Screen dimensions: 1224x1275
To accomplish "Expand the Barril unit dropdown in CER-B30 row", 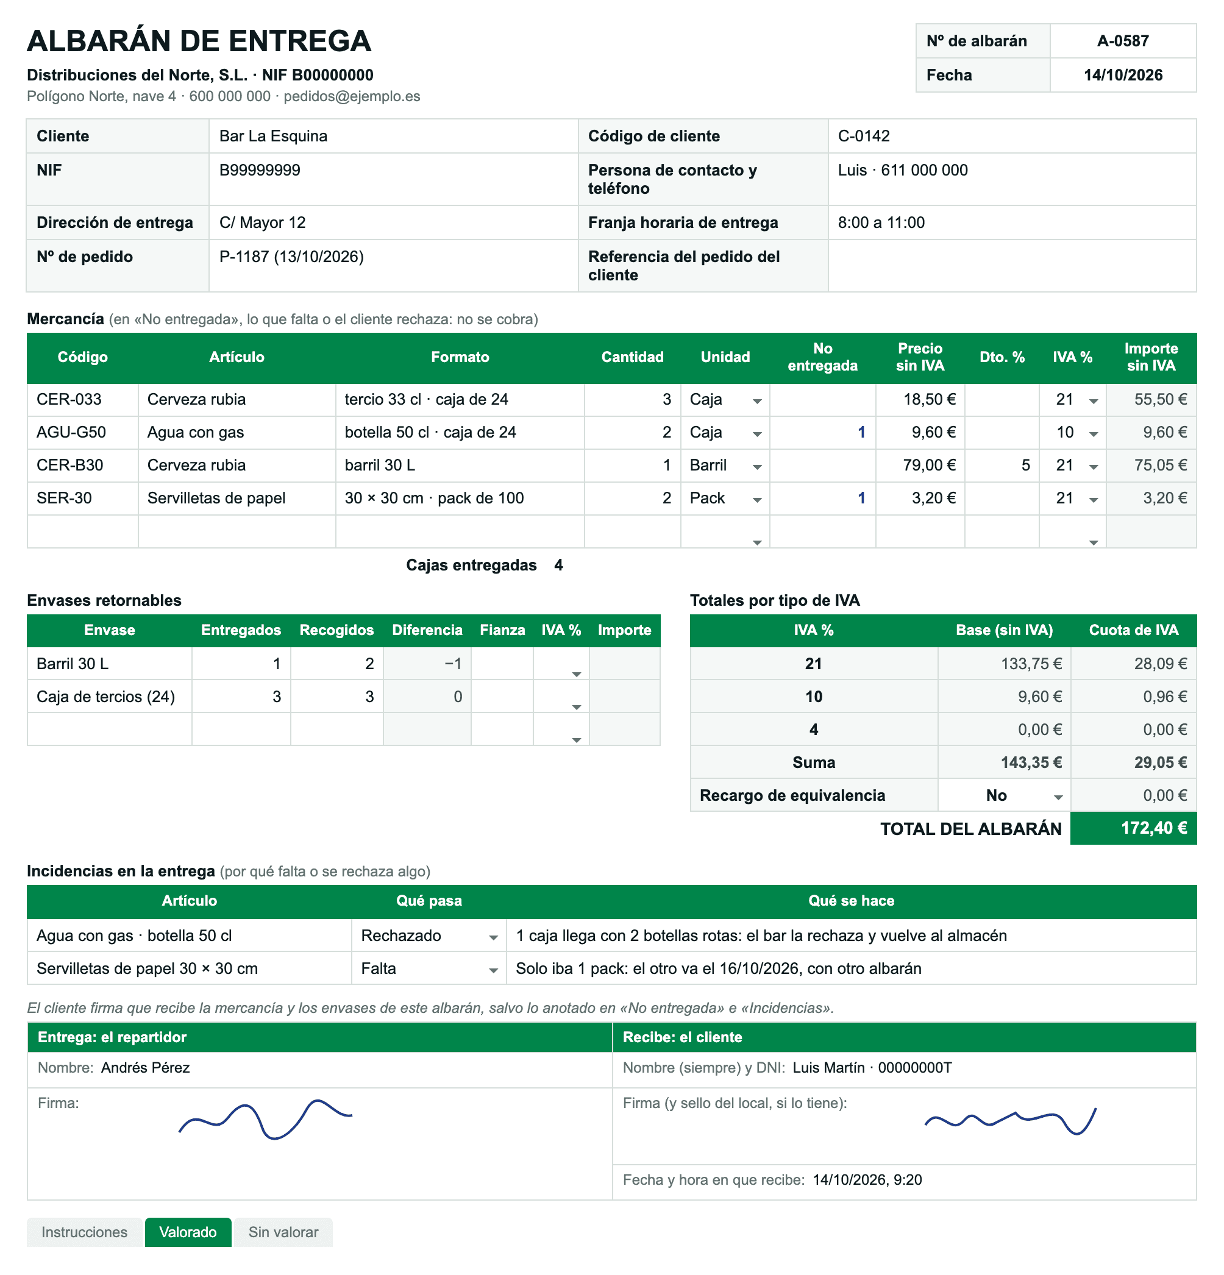I will coord(756,466).
